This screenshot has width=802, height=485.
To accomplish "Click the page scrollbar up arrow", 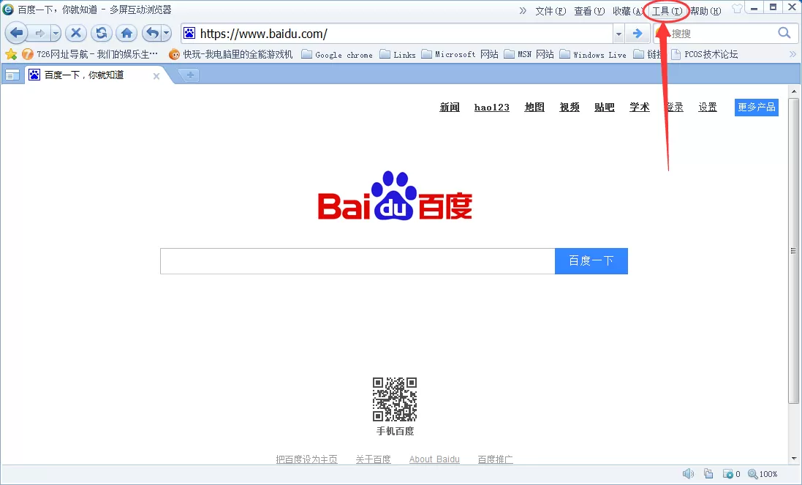I will (794, 91).
